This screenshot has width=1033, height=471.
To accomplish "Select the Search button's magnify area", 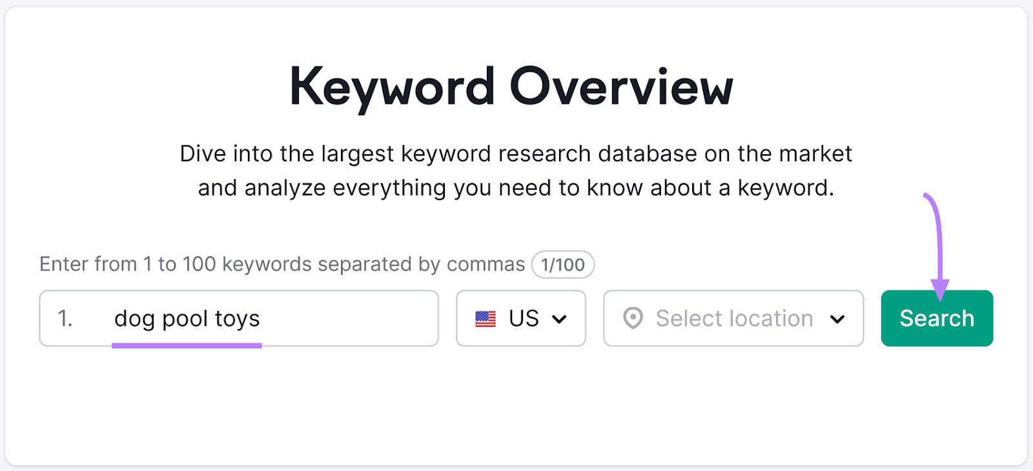I will pos(936,318).
